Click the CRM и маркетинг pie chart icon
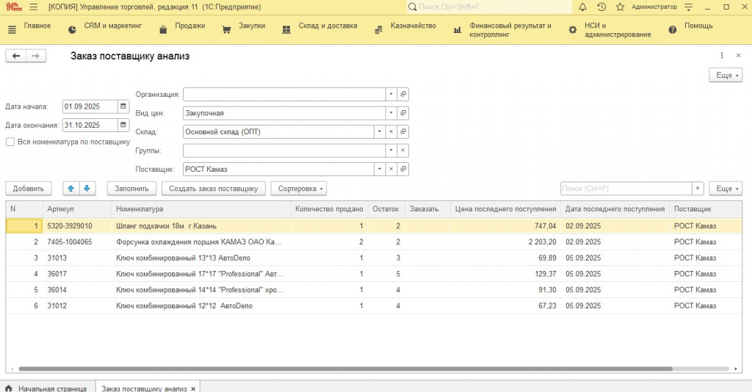This screenshot has height=392, width=752. [72, 29]
